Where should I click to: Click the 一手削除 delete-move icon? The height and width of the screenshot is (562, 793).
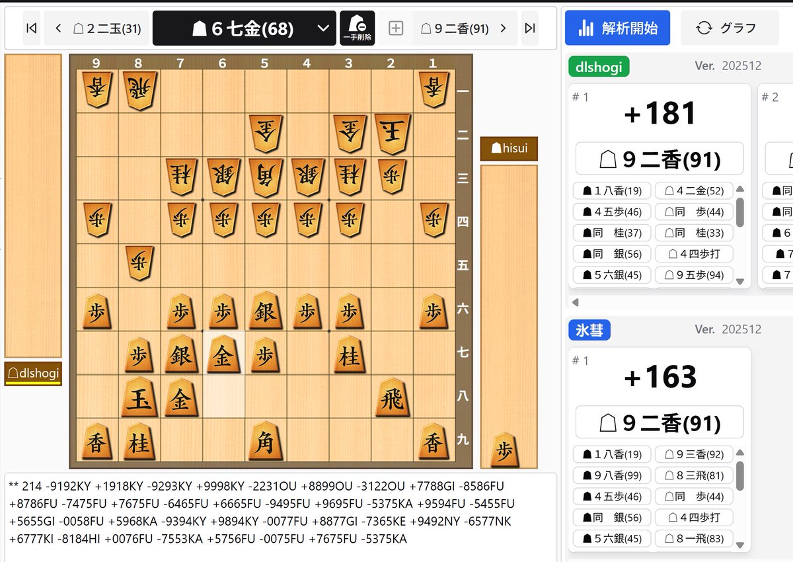click(358, 28)
